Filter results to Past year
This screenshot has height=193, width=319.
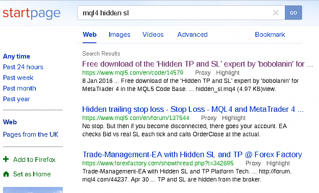point(16,99)
